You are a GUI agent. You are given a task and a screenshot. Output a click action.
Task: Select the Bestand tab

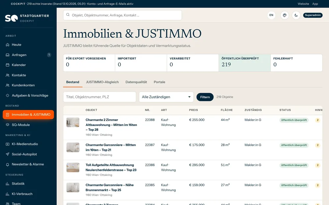73,82
